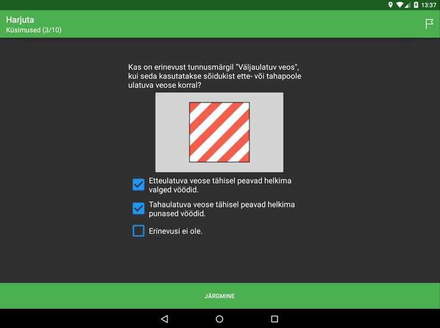The height and width of the screenshot is (328, 440).
Task: Tap the red-white striped sign image
Action: click(x=219, y=132)
